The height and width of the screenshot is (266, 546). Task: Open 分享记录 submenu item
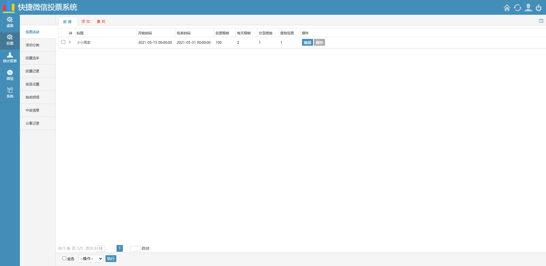[x=38, y=123]
